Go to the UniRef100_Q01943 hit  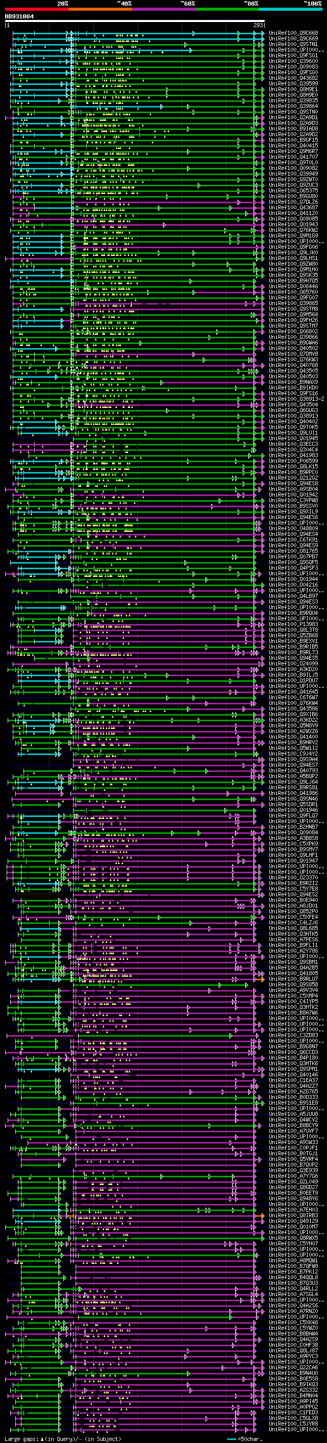point(293,224)
